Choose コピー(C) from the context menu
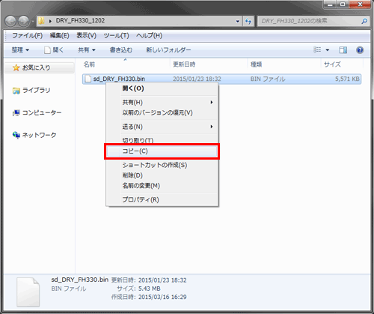The height and width of the screenshot is (314, 374). pos(162,151)
